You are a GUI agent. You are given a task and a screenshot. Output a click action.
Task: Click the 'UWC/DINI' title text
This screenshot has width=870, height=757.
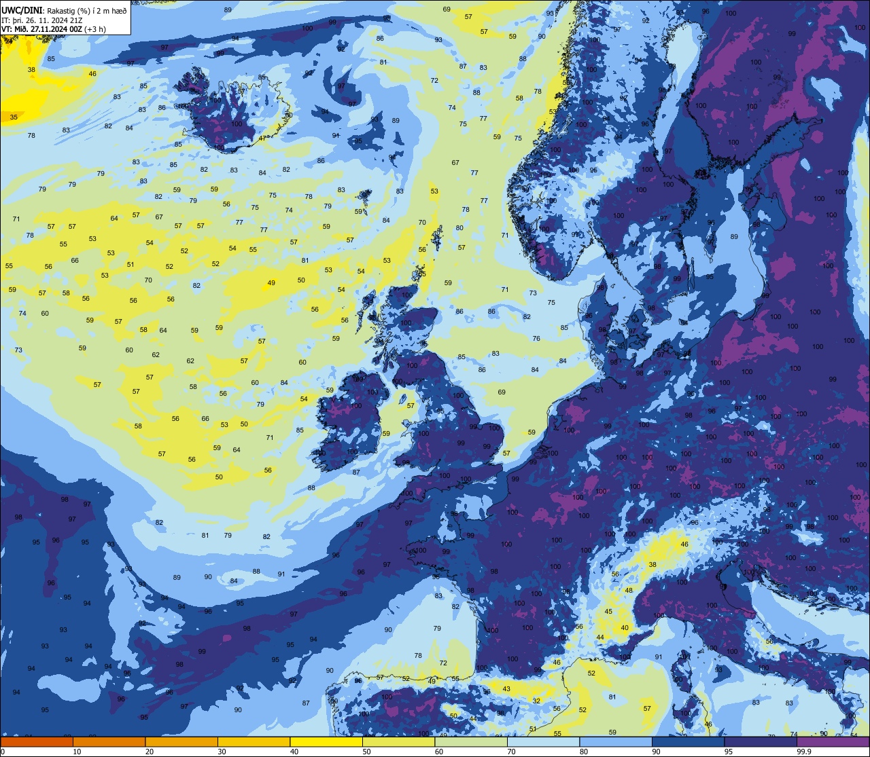coord(21,10)
